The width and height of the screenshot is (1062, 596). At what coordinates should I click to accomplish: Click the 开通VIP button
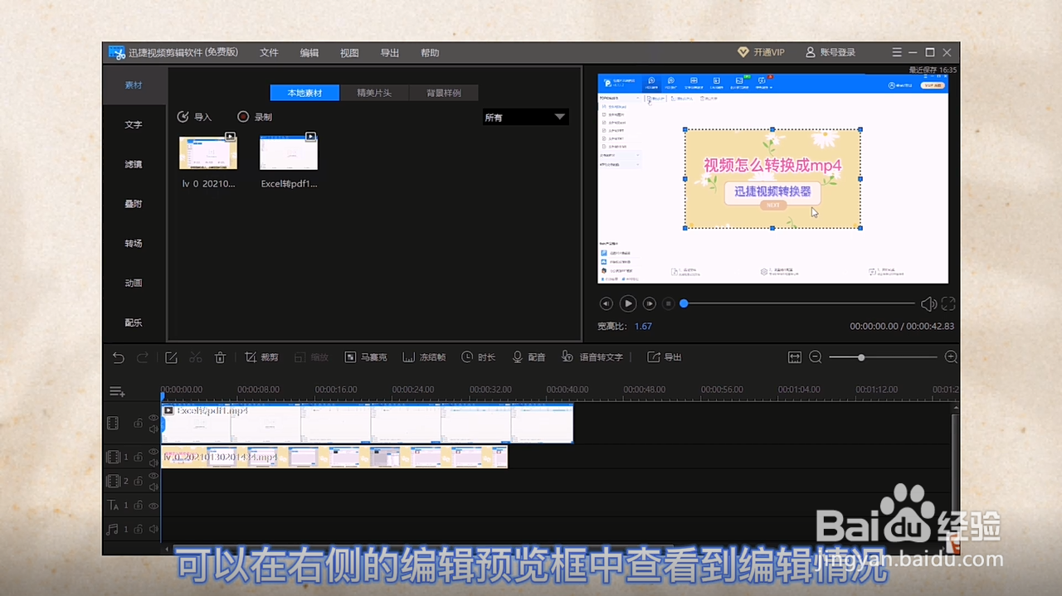click(x=761, y=52)
